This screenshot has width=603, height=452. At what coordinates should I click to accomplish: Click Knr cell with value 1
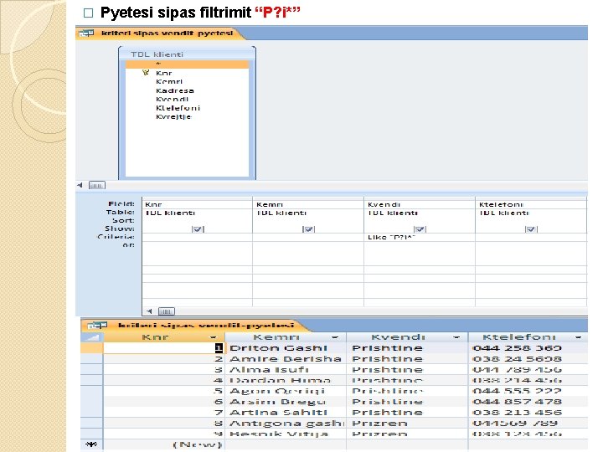pos(164,348)
